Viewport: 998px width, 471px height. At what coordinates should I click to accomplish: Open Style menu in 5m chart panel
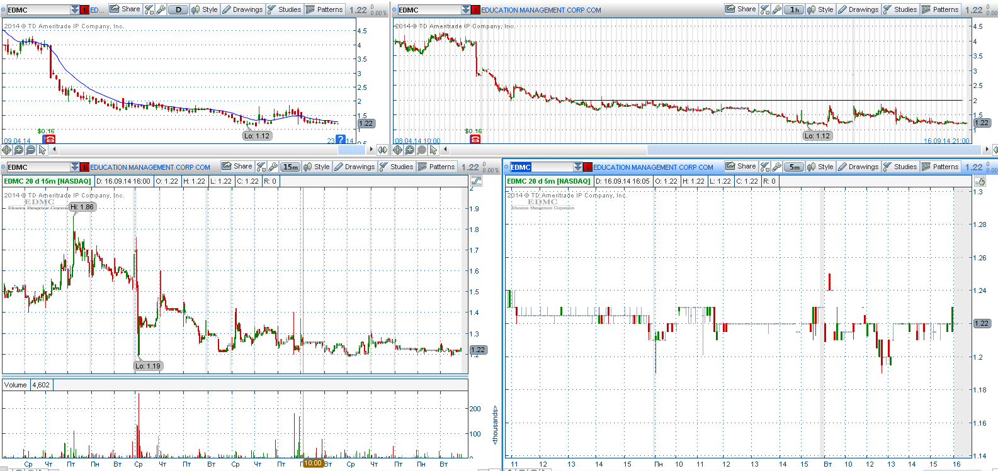point(820,167)
